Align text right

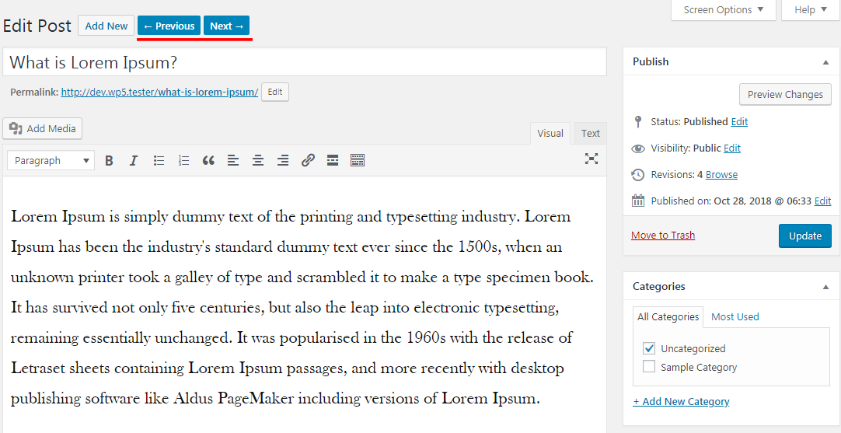283,160
